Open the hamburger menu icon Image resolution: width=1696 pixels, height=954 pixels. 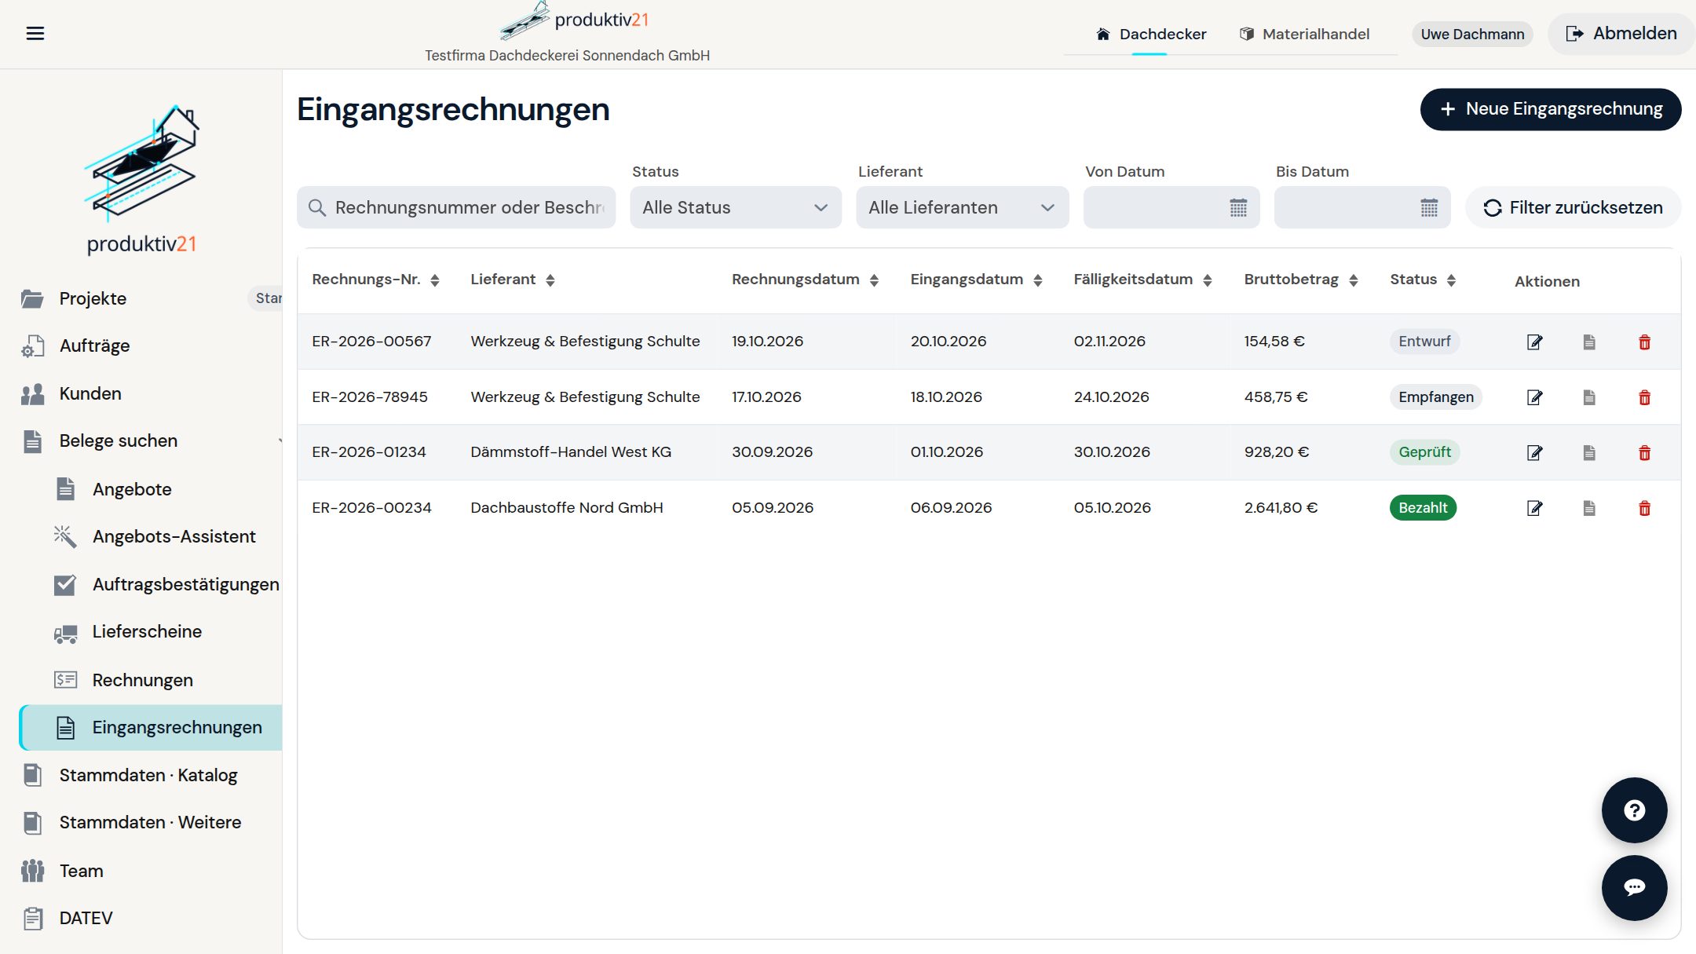[x=35, y=33]
